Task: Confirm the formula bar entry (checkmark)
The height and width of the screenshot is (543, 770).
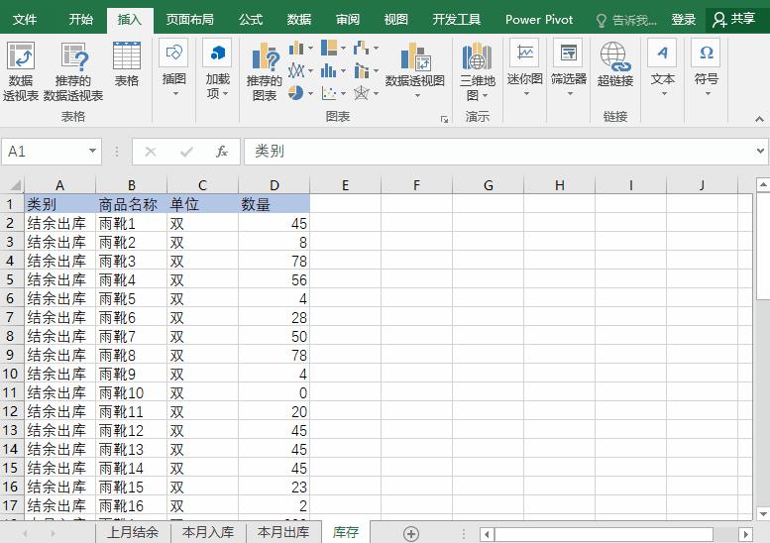Action: 186,152
